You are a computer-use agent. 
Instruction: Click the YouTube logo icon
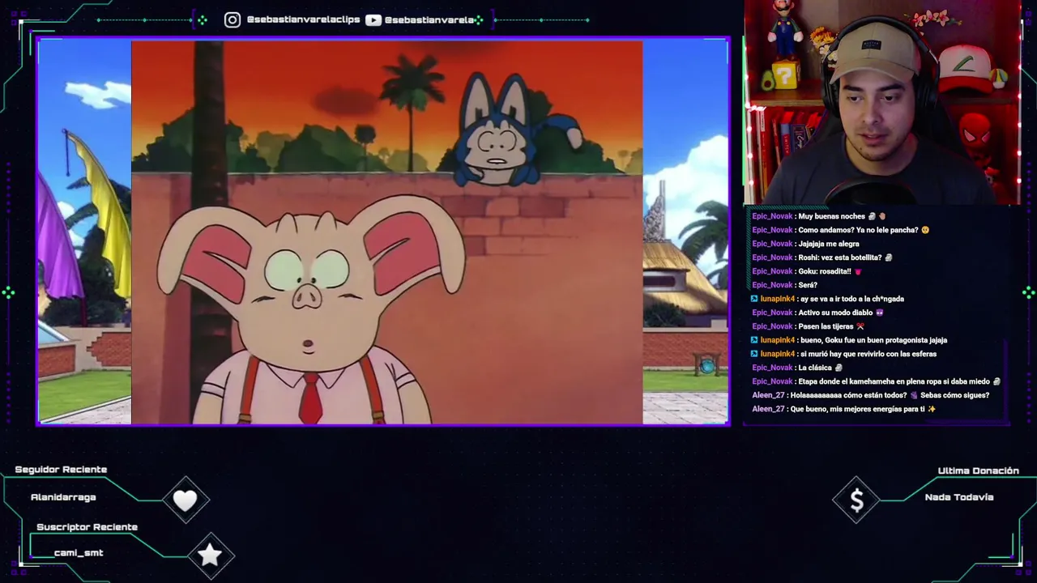(373, 19)
